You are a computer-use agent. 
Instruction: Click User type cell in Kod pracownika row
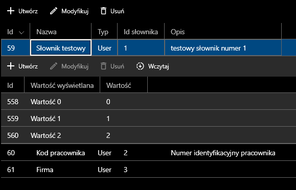pos(104,153)
